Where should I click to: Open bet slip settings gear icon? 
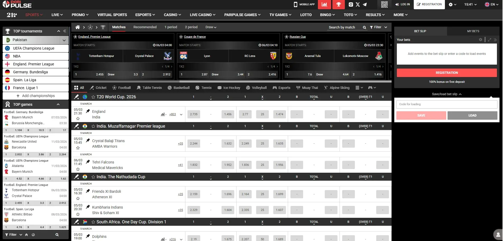pyautogui.click(x=480, y=40)
